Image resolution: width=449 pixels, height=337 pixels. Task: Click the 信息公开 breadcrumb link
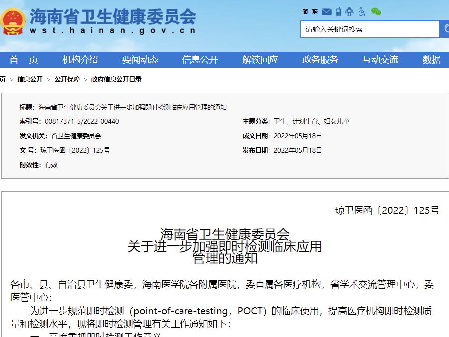tap(30, 79)
